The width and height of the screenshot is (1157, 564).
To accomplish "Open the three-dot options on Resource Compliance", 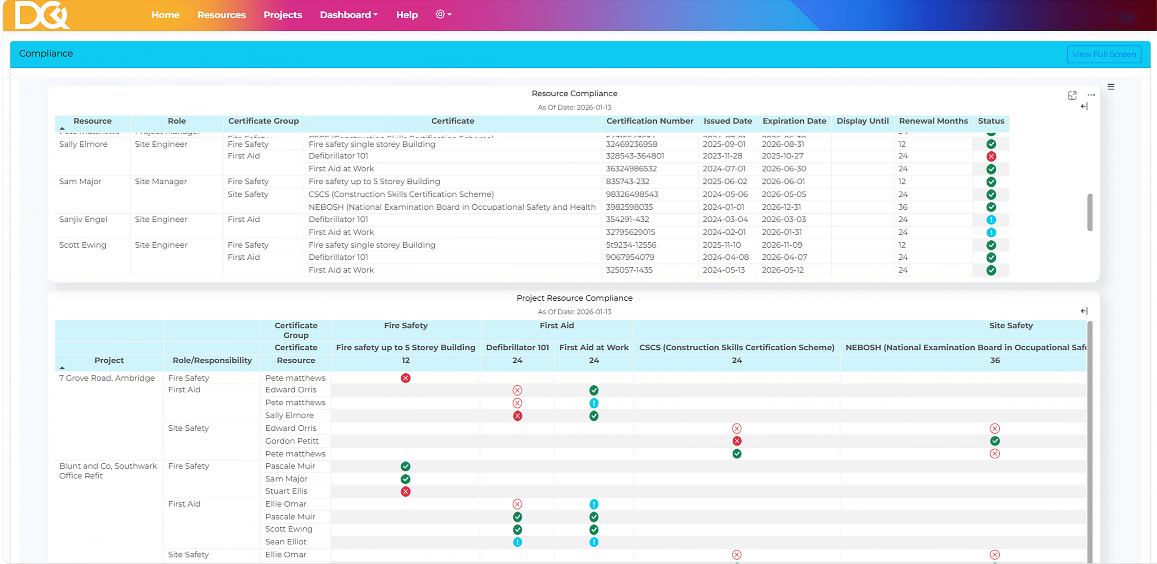I will [1091, 95].
